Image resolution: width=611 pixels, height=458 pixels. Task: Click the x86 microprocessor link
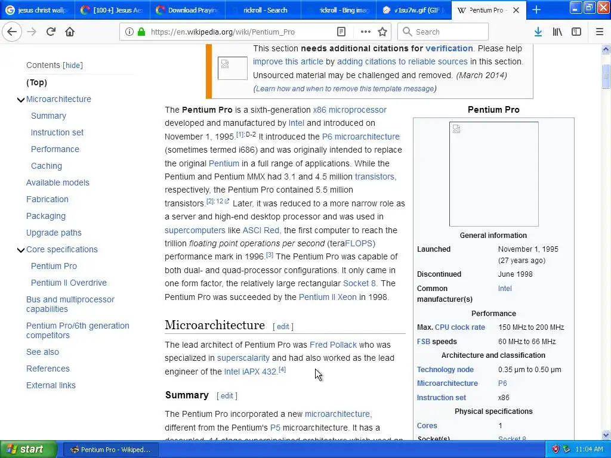(350, 110)
